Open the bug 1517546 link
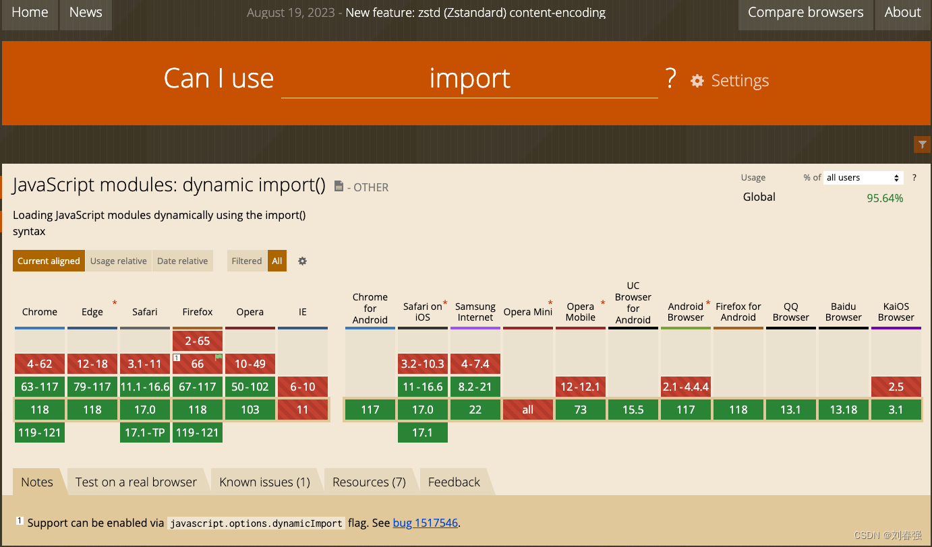 (x=426, y=523)
